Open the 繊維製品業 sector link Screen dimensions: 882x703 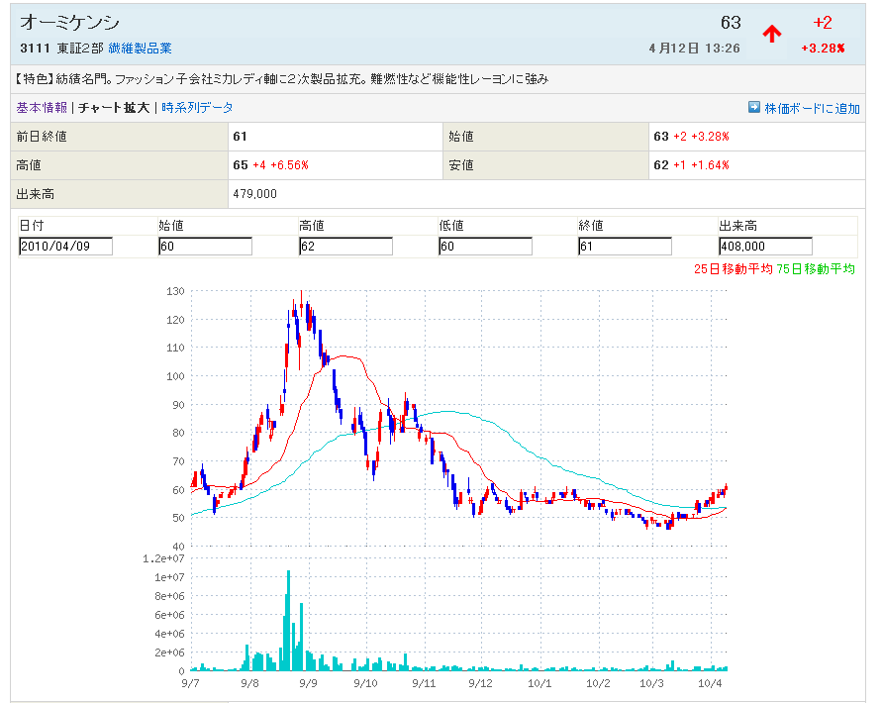click(x=140, y=49)
